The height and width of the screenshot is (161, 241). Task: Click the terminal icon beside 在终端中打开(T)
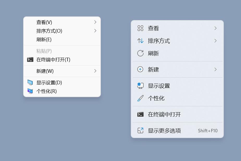[x=30, y=59]
